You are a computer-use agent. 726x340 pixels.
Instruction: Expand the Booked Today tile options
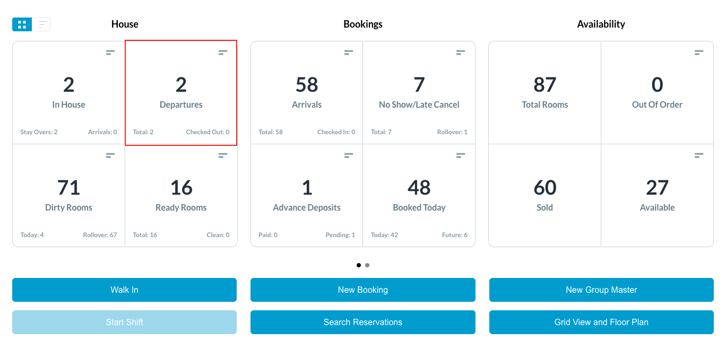click(x=461, y=155)
